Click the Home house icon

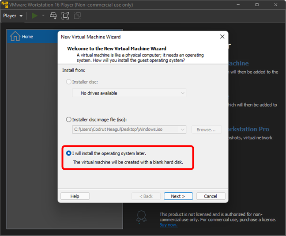pos(15,36)
